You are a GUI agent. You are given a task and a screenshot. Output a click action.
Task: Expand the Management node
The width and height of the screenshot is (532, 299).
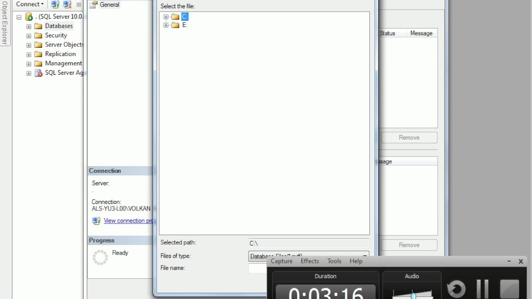click(x=29, y=64)
